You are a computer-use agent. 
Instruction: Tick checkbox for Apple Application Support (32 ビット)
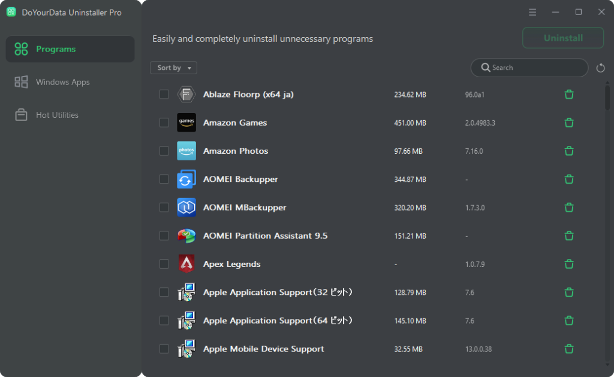[164, 292]
